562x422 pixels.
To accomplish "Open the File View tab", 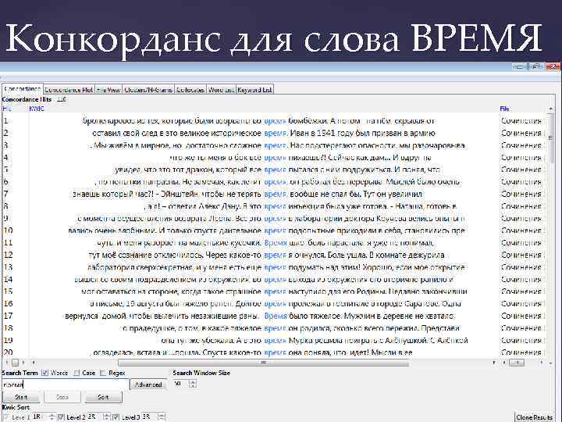I will pyautogui.click(x=108, y=90).
